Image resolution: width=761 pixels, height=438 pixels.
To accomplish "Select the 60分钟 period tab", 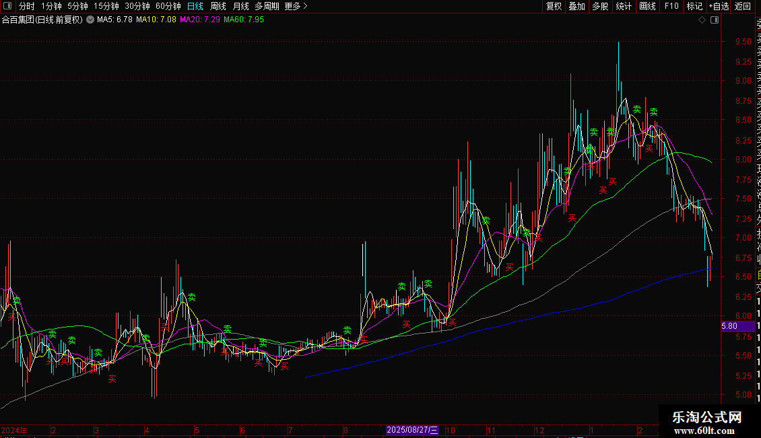I will click(168, 6).
